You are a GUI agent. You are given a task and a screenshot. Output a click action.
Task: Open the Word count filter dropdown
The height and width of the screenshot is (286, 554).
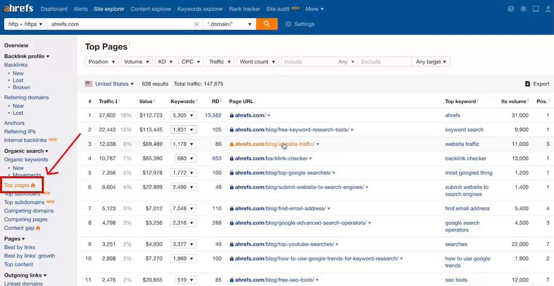[258, 62]
